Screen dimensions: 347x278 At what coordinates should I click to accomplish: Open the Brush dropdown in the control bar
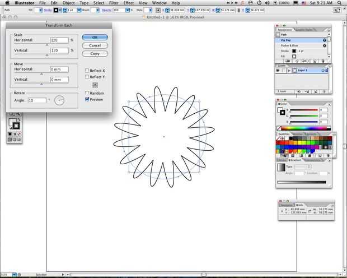coord(97,10)
